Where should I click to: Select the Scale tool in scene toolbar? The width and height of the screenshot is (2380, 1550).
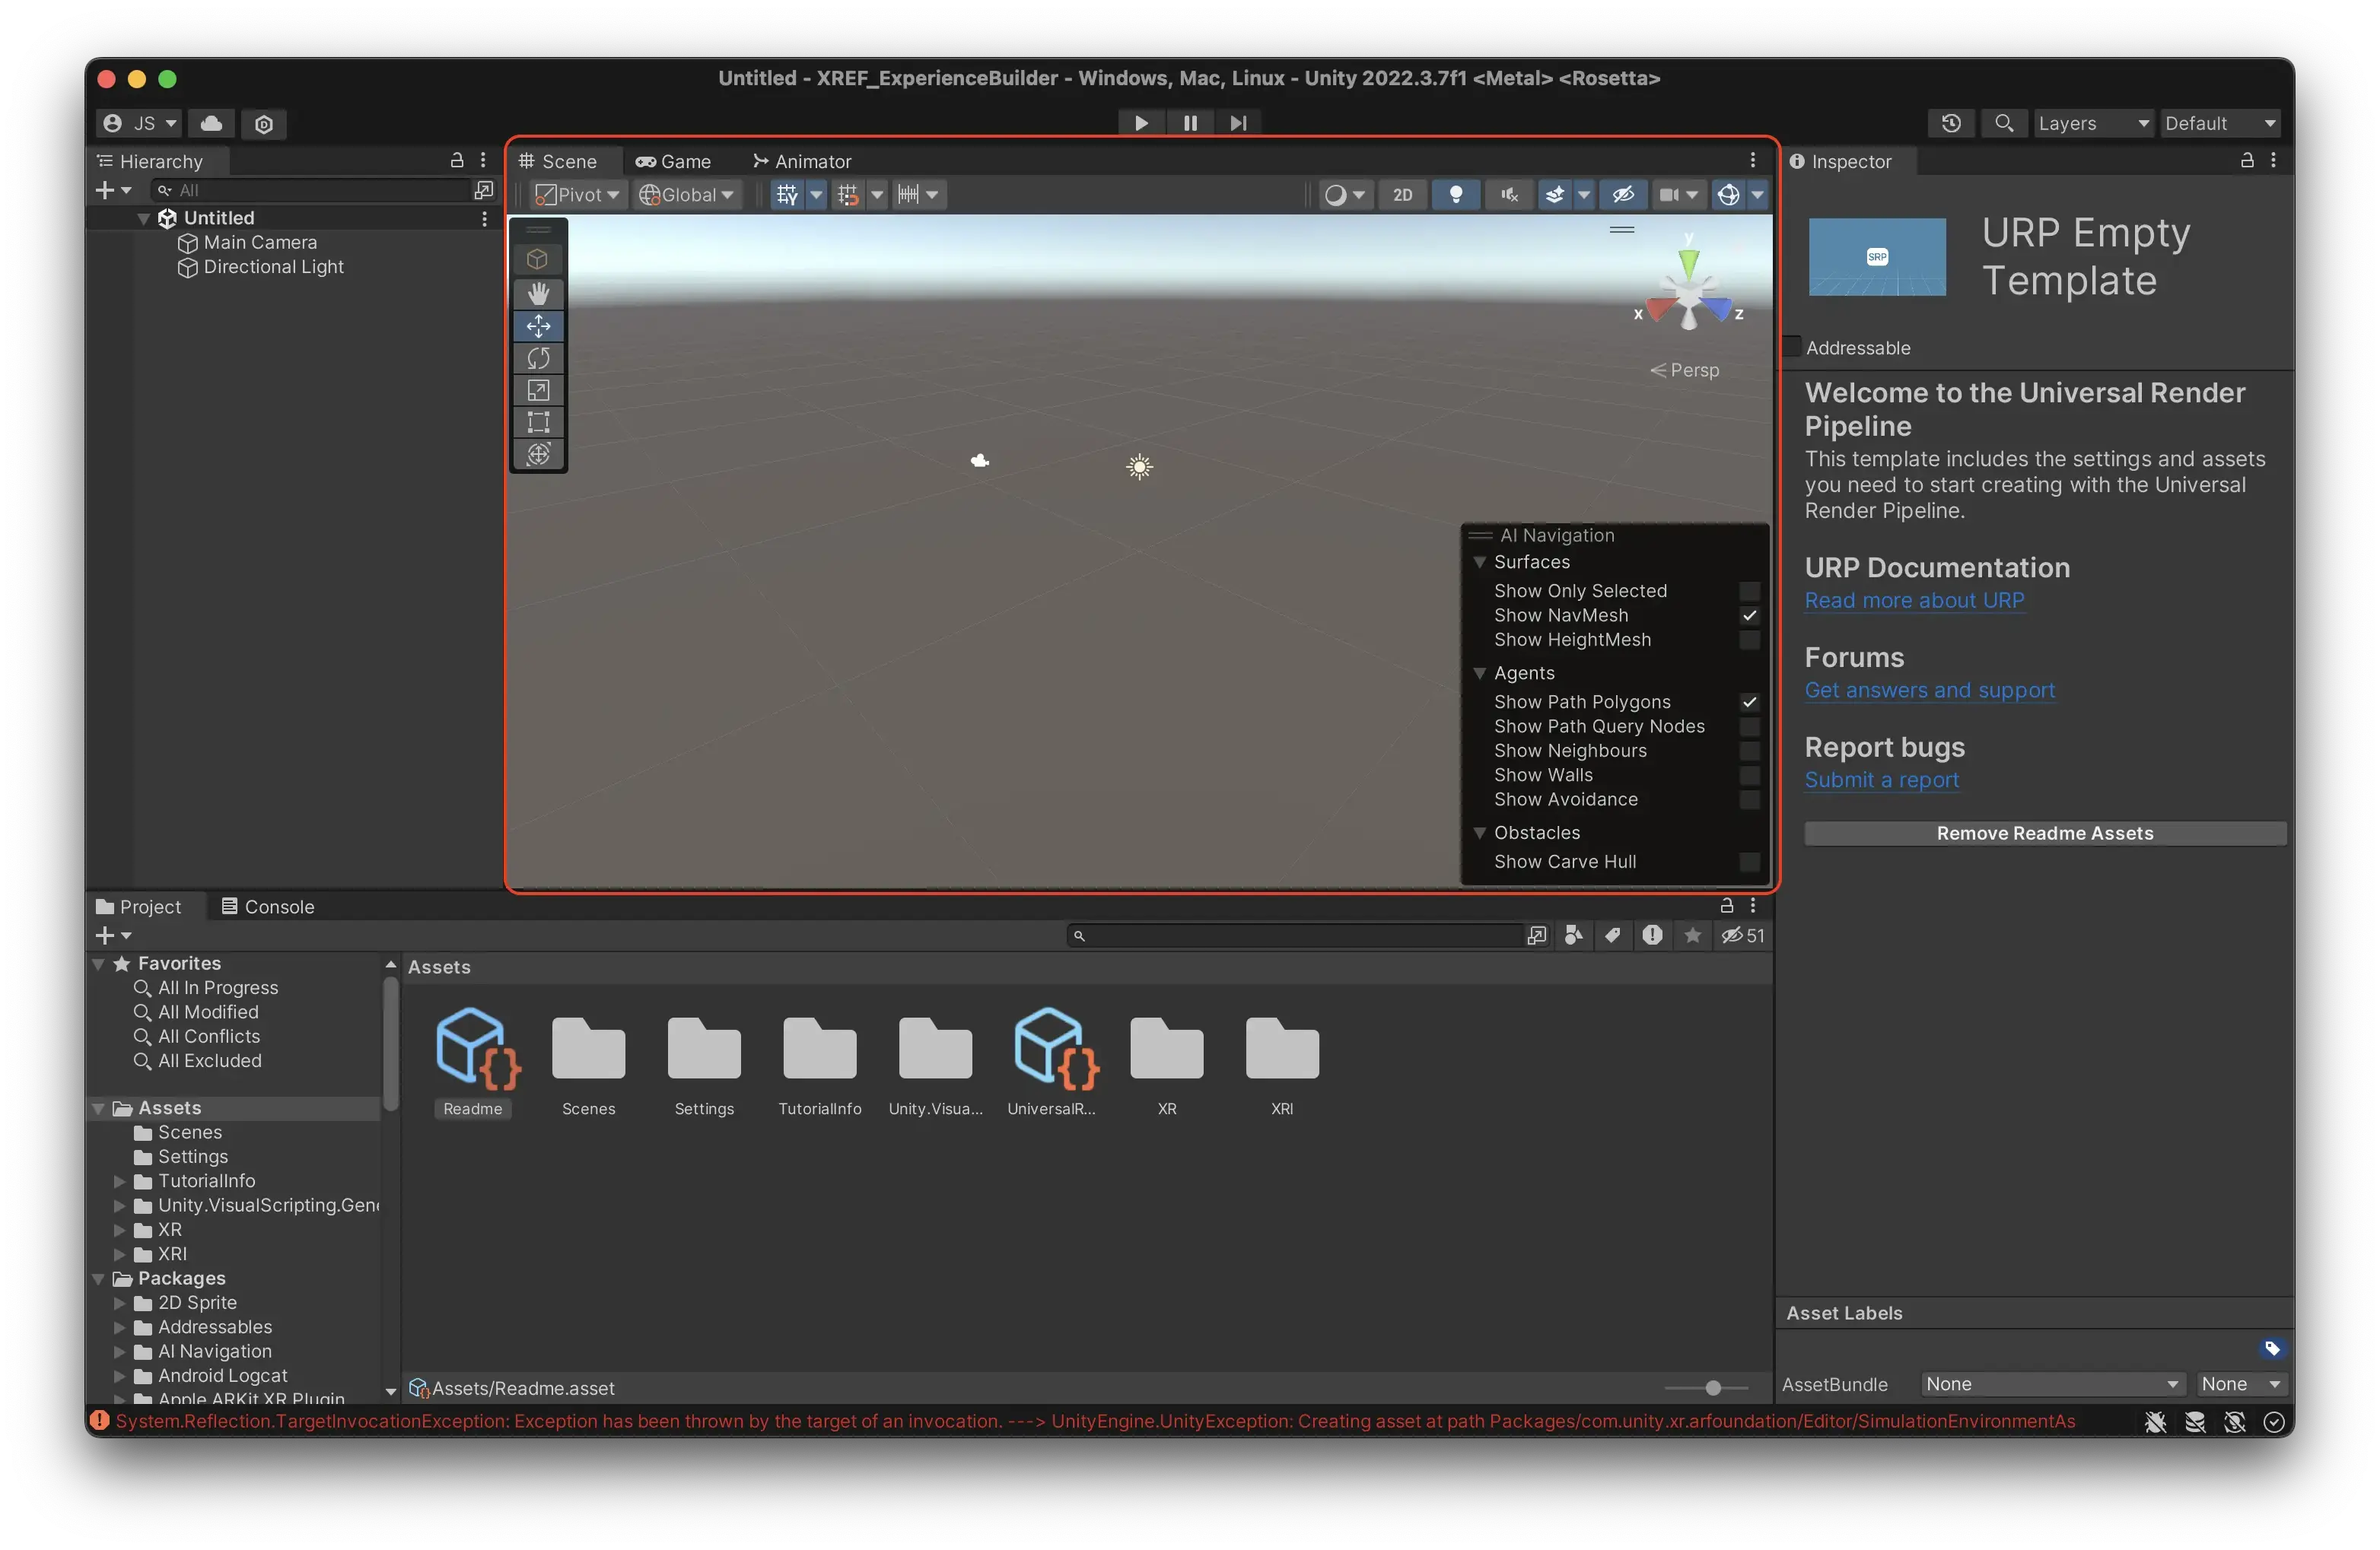click(x=538, y=389)
